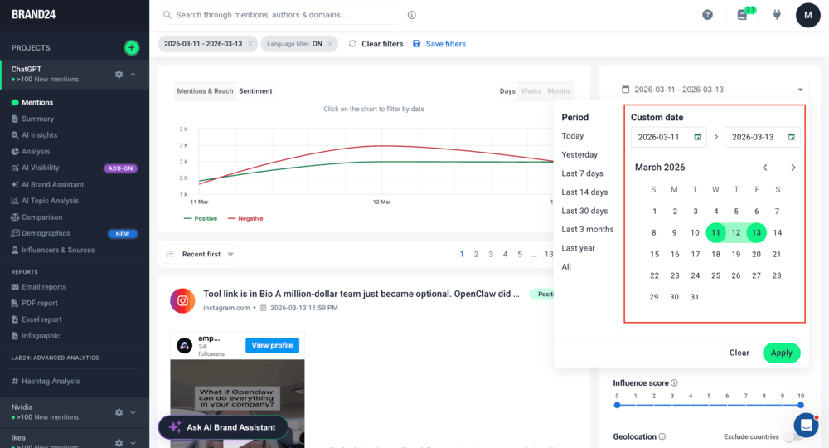
Task: Remove the Language filter ON chip
Action: point(330,44)
